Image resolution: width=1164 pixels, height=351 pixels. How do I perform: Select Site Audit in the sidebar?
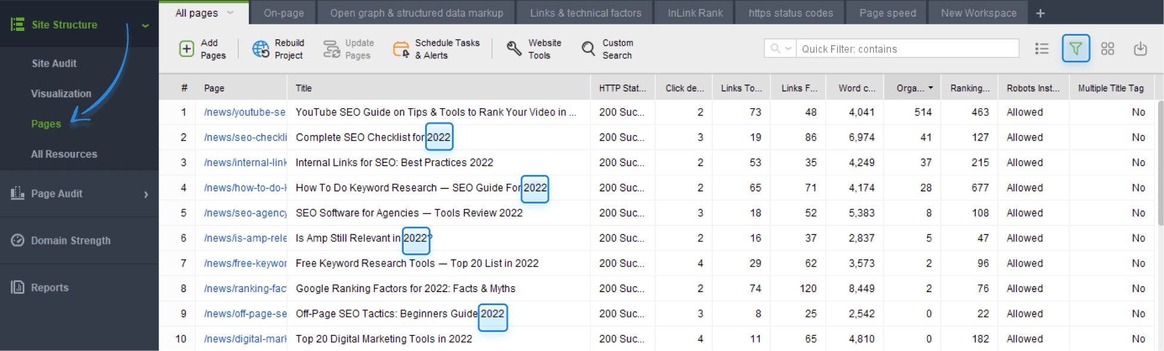tap(54, 64)
